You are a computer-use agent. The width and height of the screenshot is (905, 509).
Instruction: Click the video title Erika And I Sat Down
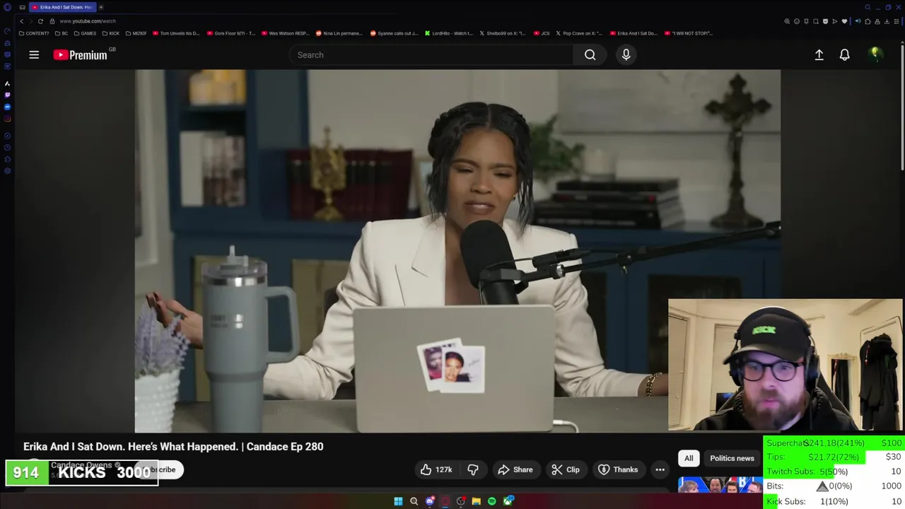coord(173,447)
